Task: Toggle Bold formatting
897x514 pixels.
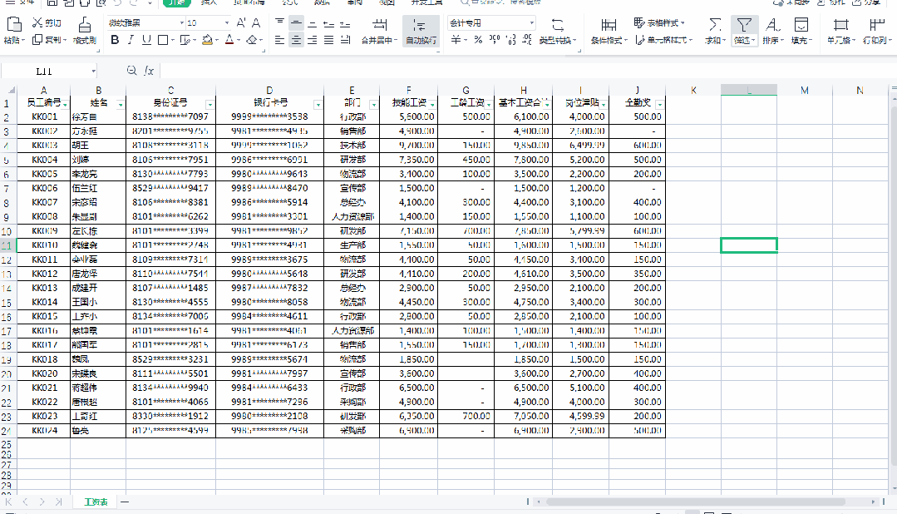Action: click(x=115, y=40)
